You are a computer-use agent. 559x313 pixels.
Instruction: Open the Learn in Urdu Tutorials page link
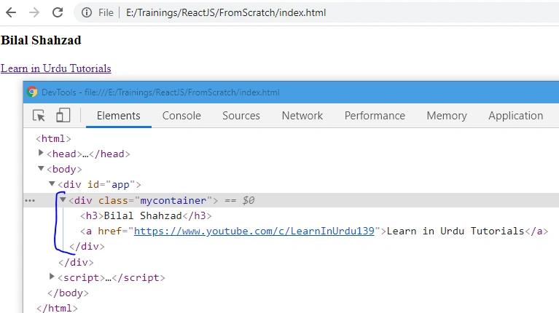pyautogui.click(x=56, y=68)
